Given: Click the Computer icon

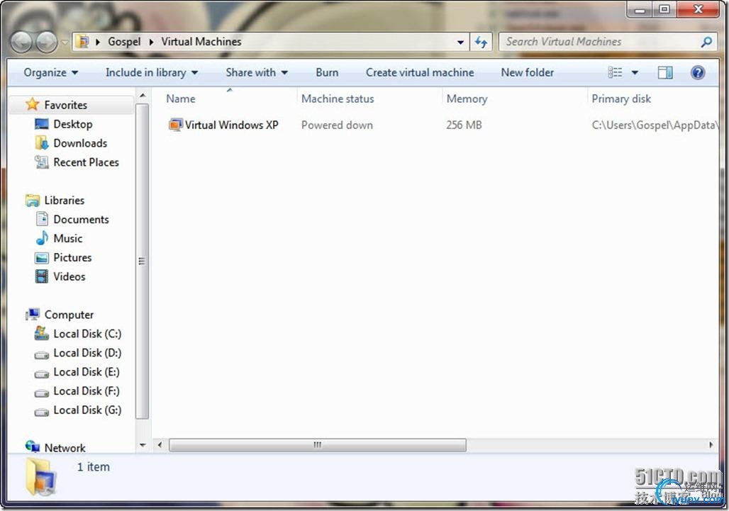Looking at the screenshot, I should point(33,315).
